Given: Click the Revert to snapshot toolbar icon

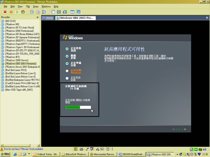Looking at the screenshot, I should pos(38,12).
